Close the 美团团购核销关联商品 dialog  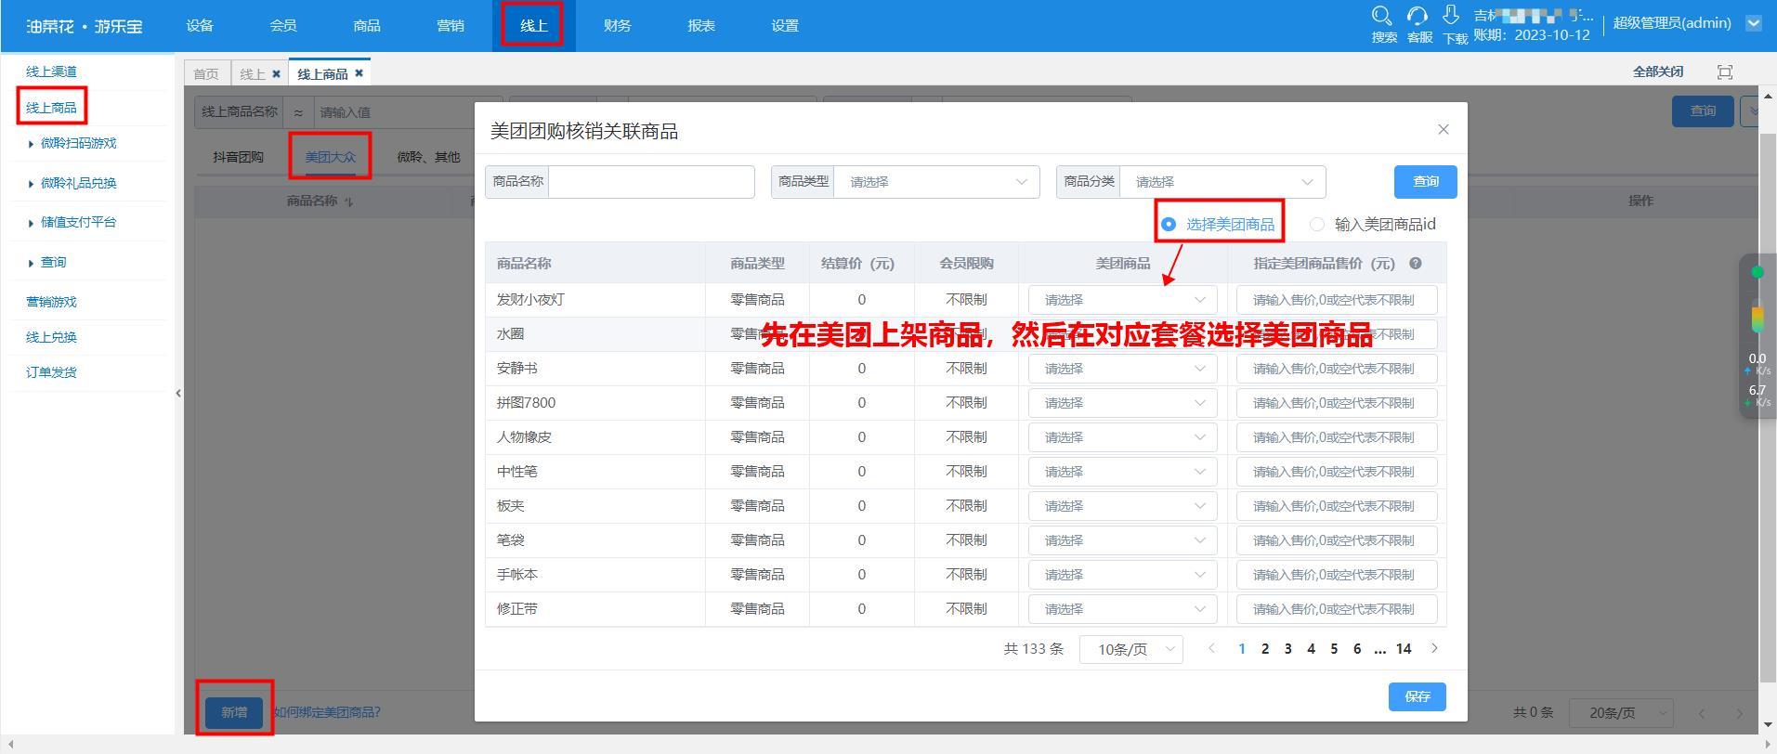(1443, 129)
